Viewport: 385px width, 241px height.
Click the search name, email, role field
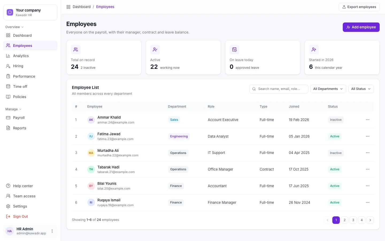[279, 89]
